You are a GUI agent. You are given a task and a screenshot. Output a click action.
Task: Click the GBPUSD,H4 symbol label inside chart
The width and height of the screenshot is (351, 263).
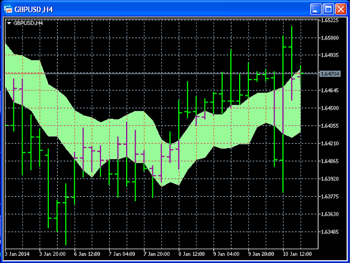(x=29, y=23)
